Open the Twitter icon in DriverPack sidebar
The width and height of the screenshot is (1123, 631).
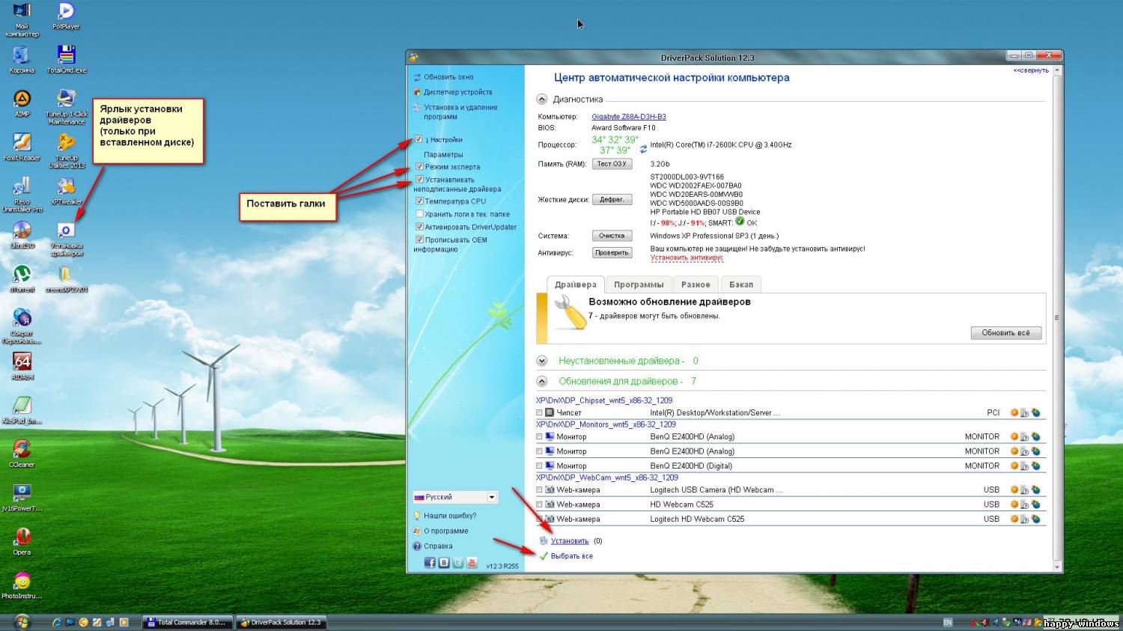coord(458,563)
